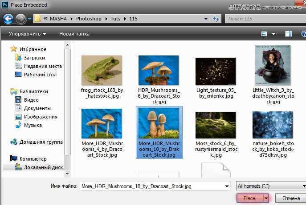Click the Музыка note icon
Screen dimensions: 306x205
18,125
